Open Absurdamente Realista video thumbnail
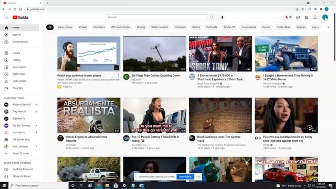Image resolution: width=336 pixels, height=189 pixels. [x=89, y=115]
